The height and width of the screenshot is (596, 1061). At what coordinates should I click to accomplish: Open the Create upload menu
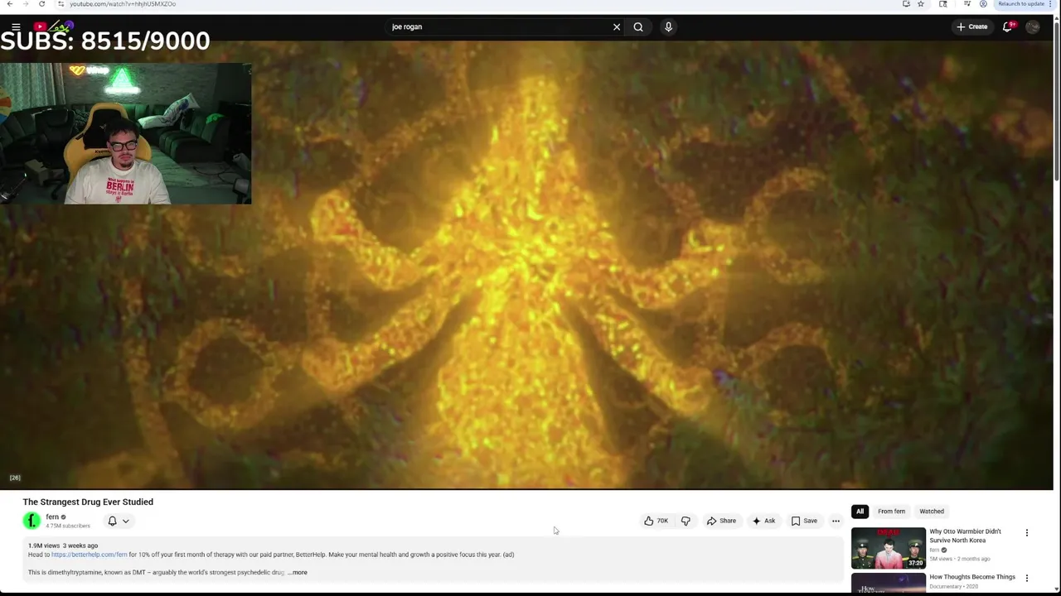coord(972,27)
